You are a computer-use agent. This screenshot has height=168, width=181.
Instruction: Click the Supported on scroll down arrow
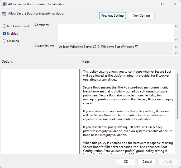click(x=176, y=53)
